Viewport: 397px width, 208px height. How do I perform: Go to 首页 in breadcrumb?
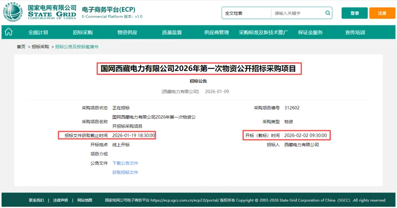(x=21, y=47)
